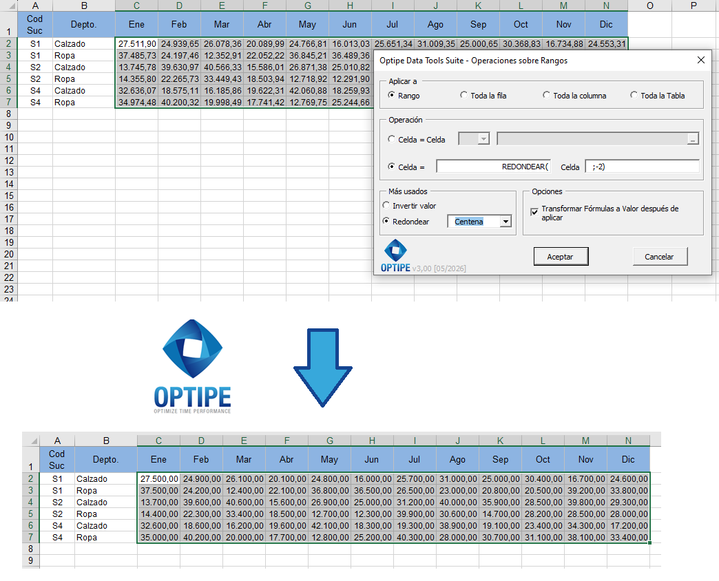Click cell 27.511,90 in top sheet
This screenshot has height=581, width=719.
136,43
